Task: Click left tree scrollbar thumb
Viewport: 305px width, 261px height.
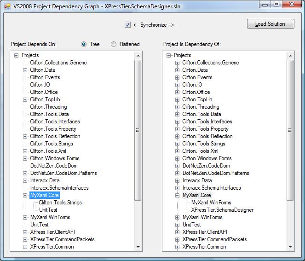Action: pos(138,130)
